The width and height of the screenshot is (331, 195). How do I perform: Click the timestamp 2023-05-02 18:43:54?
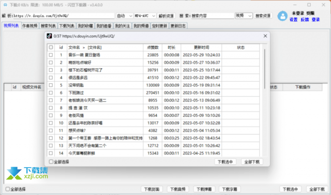pos(201,138)
